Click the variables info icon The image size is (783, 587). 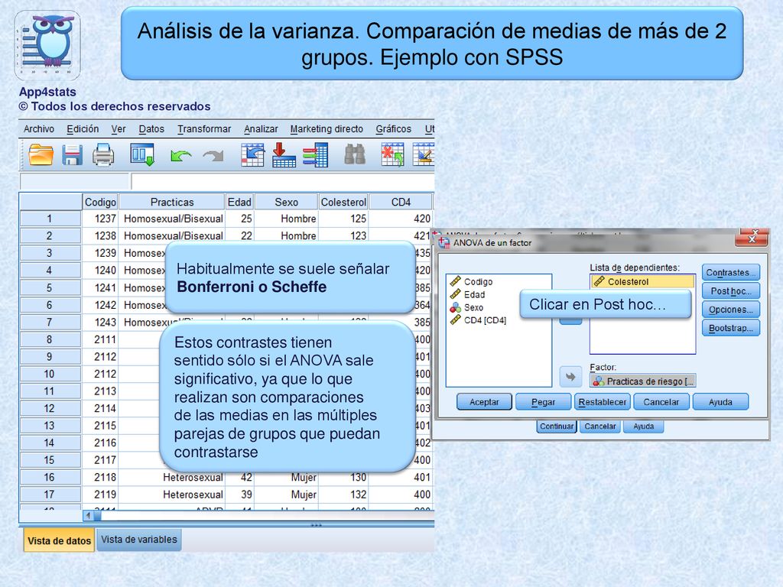tap(315, 154)
